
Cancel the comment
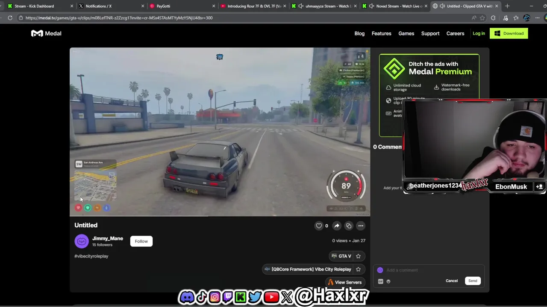pyautogui.click(x=452, y=281)
